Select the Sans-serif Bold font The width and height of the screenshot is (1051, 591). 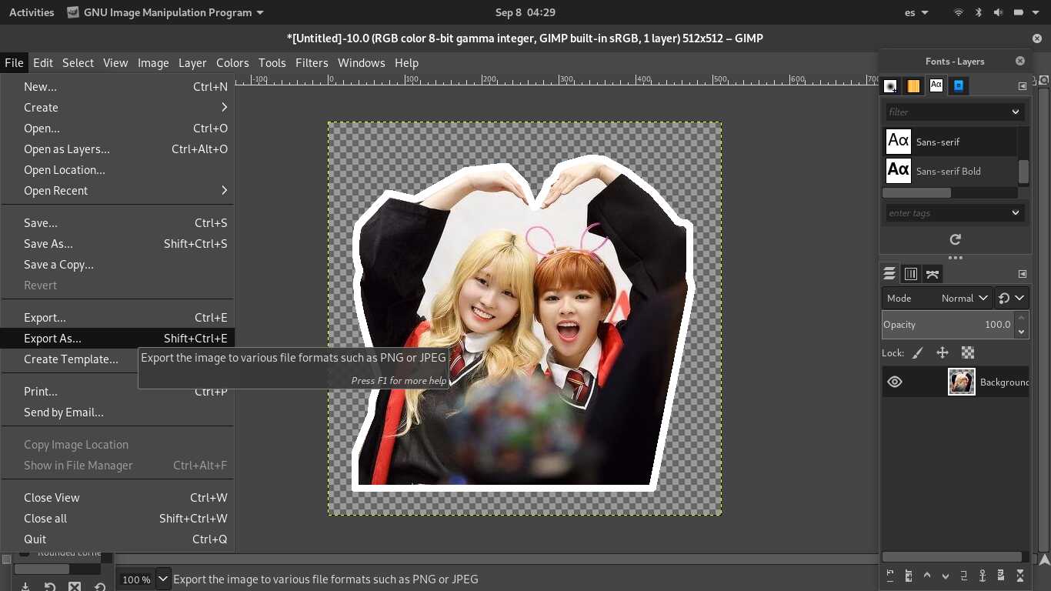(x=948, y=171)
